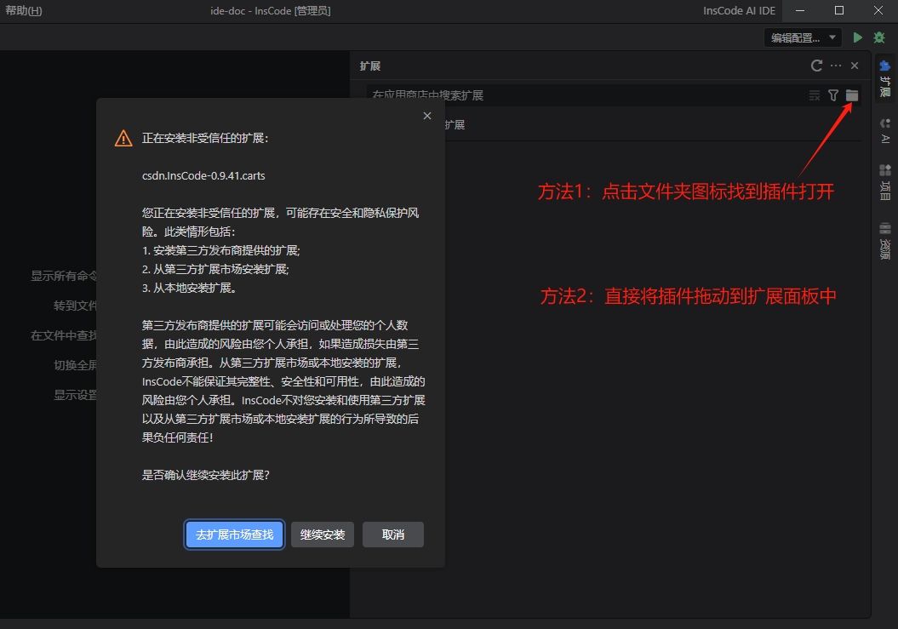The width and height of the screenshot is (898, 629).
Task: Minimize the InsCode window
Action: click(800, 11)
